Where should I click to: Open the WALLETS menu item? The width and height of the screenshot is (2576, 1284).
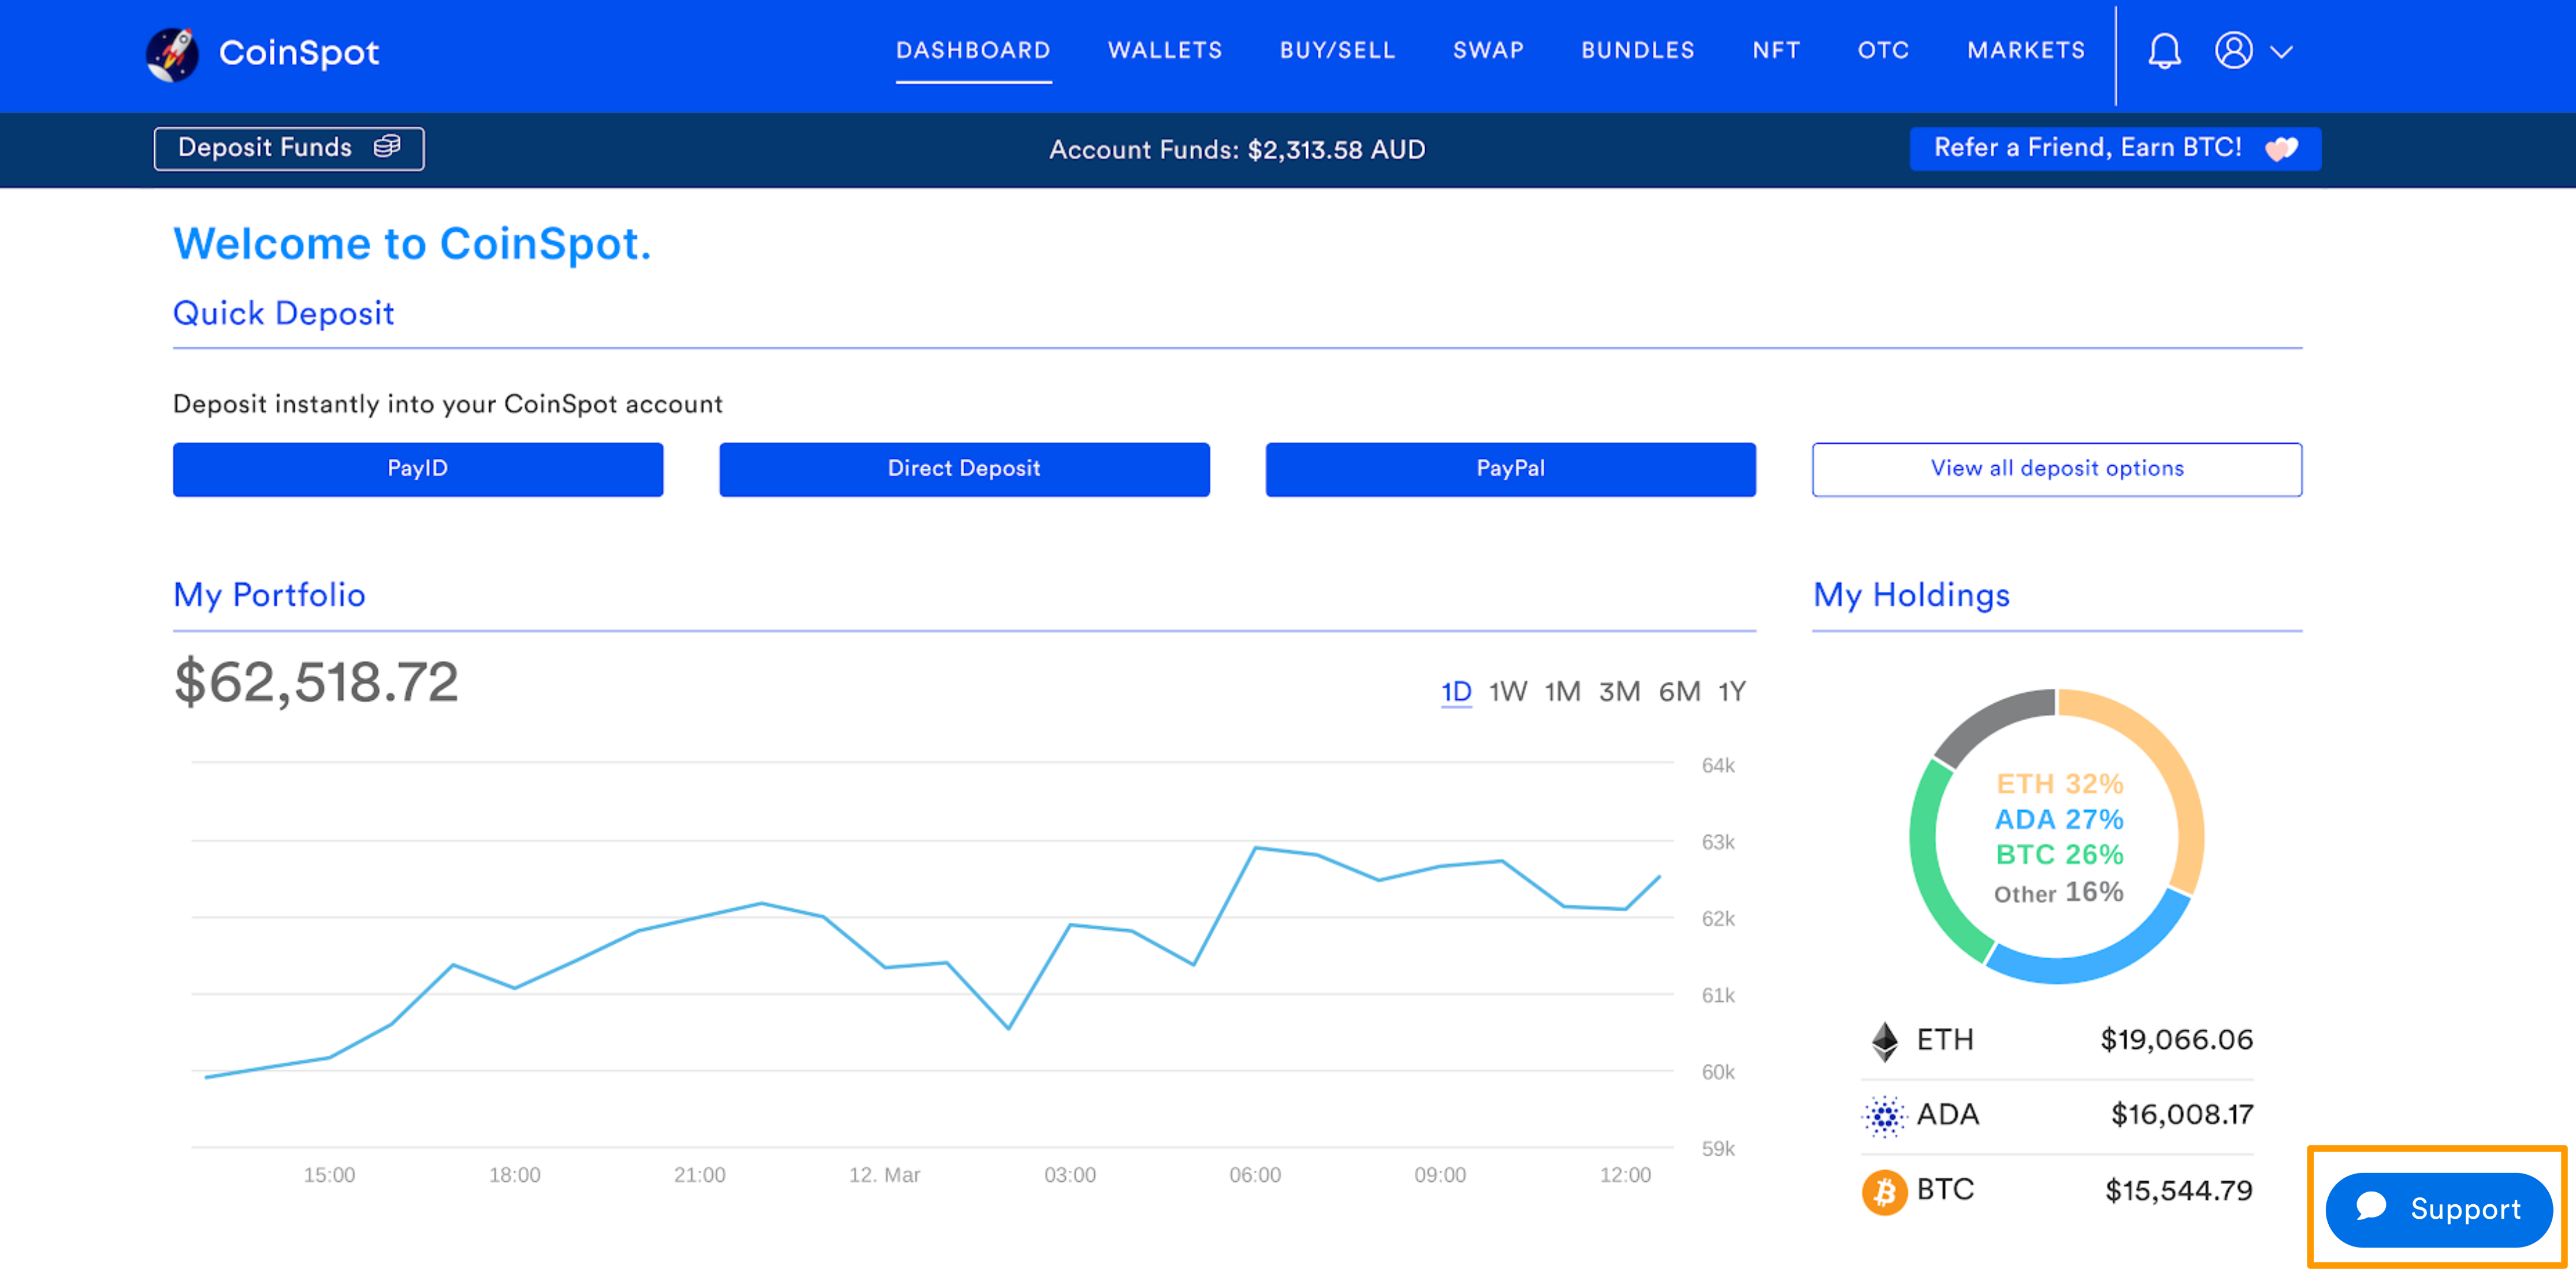[1165, 50]
